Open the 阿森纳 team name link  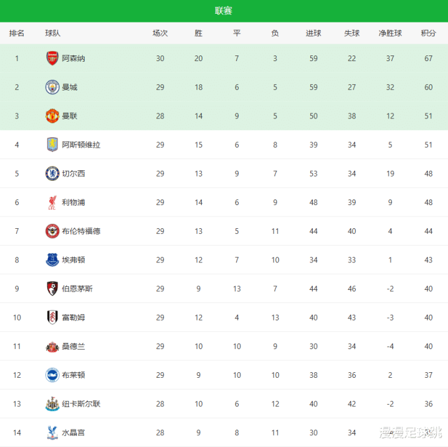click(x=74, y=59)
